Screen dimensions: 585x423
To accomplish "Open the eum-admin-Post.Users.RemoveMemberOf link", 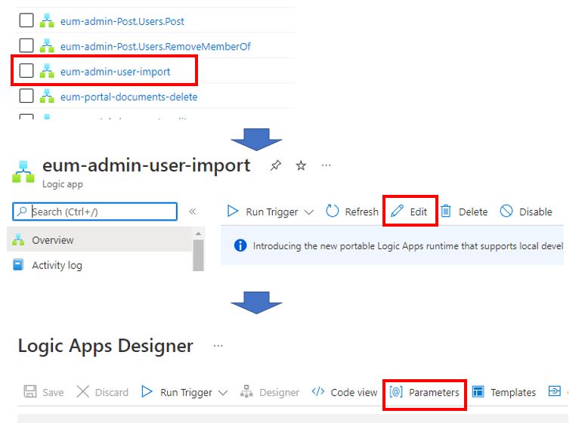I will (155, 46).
